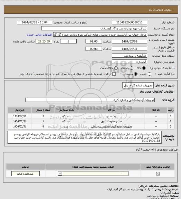Toggle the اسناد خزانه اسلامی payment checkbox
Screen dimensions: 181x199
click(114, 74)
